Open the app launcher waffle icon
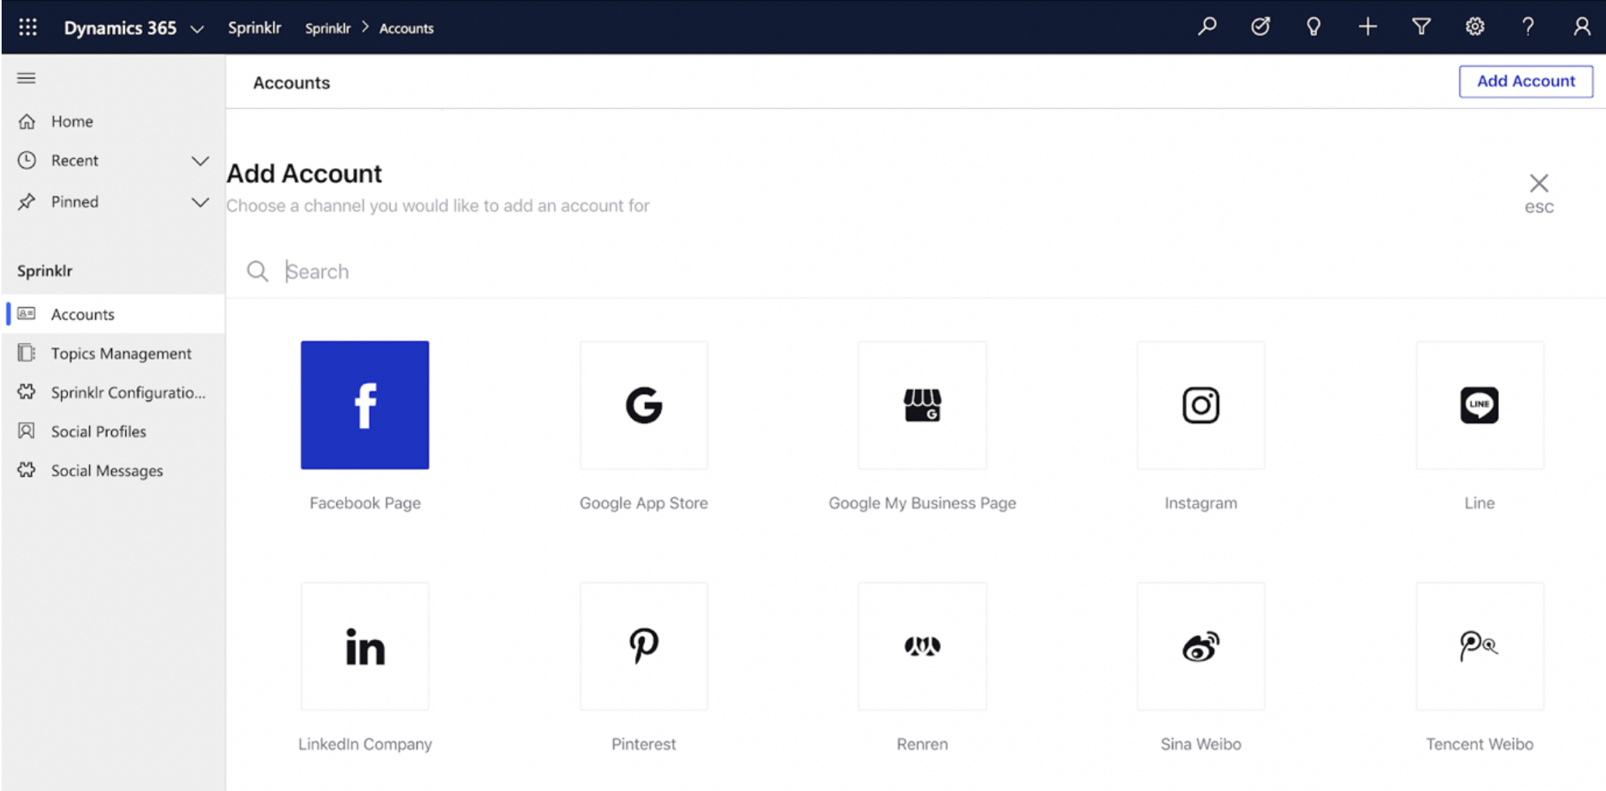Viewport: 1606px width, 791px height. click(28, 28)
